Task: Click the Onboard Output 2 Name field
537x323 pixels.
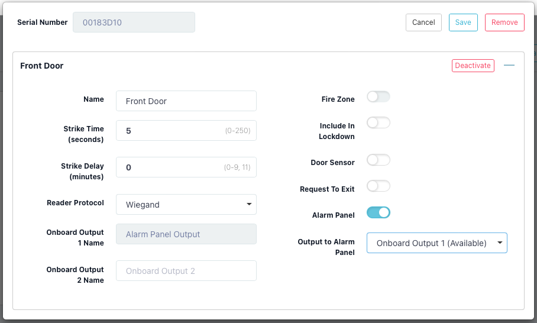Action: point(186,271)
